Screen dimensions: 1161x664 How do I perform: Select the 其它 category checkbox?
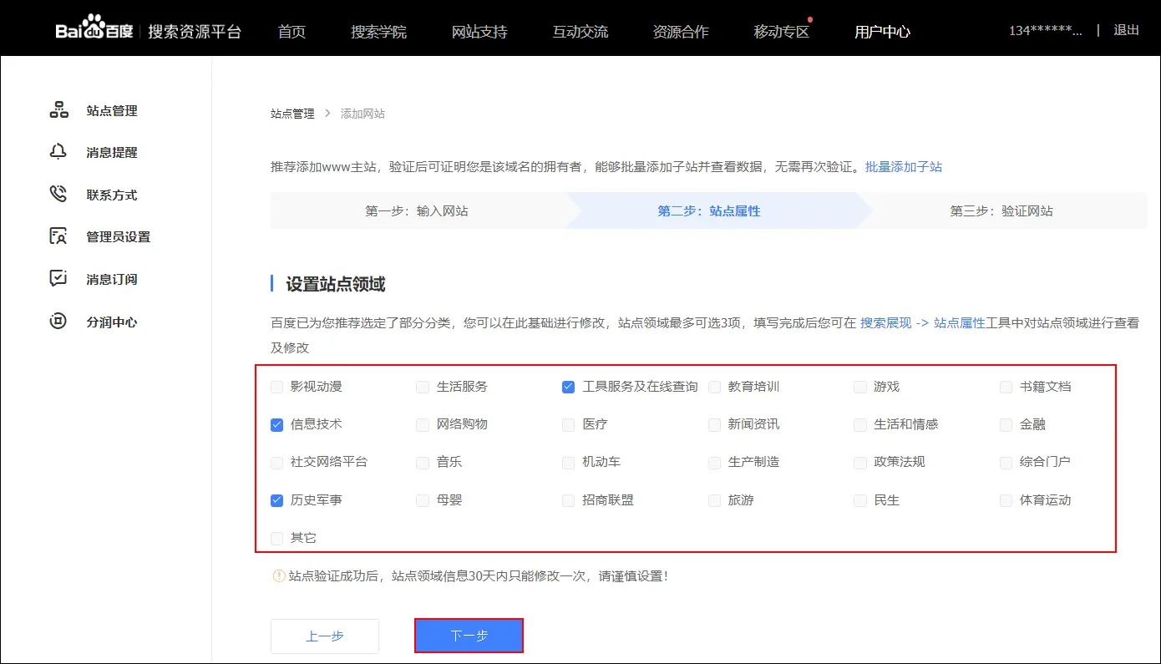pos(277,539)
